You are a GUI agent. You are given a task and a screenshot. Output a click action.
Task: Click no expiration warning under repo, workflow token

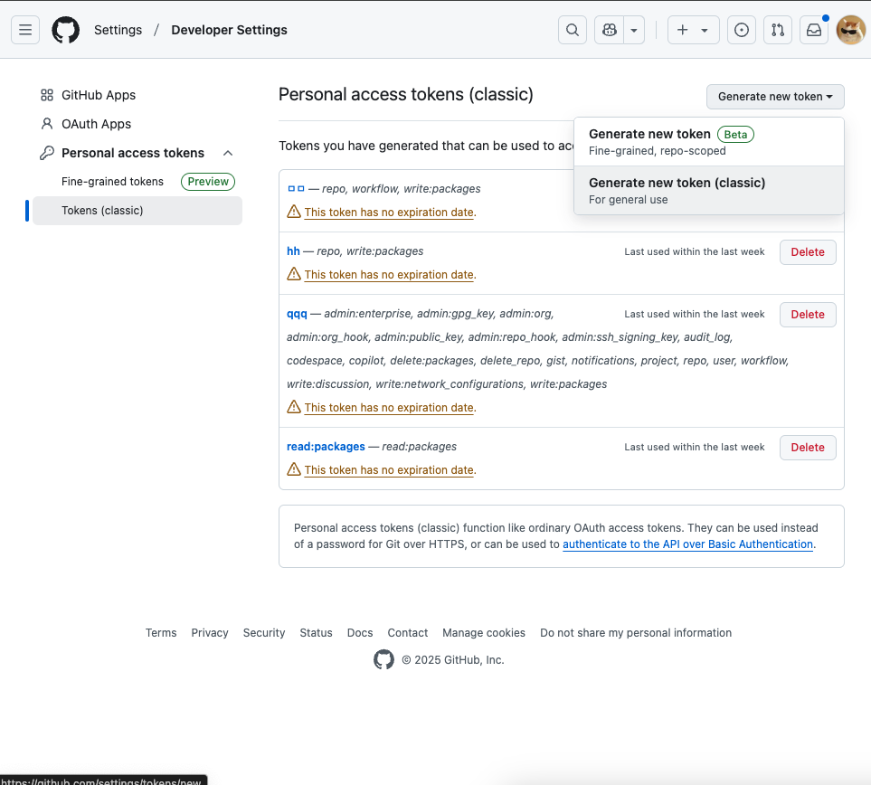pos(390,213)
